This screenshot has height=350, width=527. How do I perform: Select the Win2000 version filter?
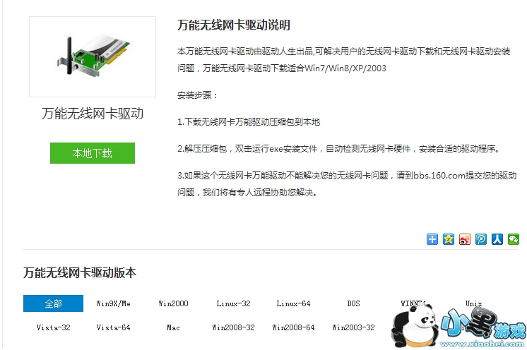click(x=173, y=303)
